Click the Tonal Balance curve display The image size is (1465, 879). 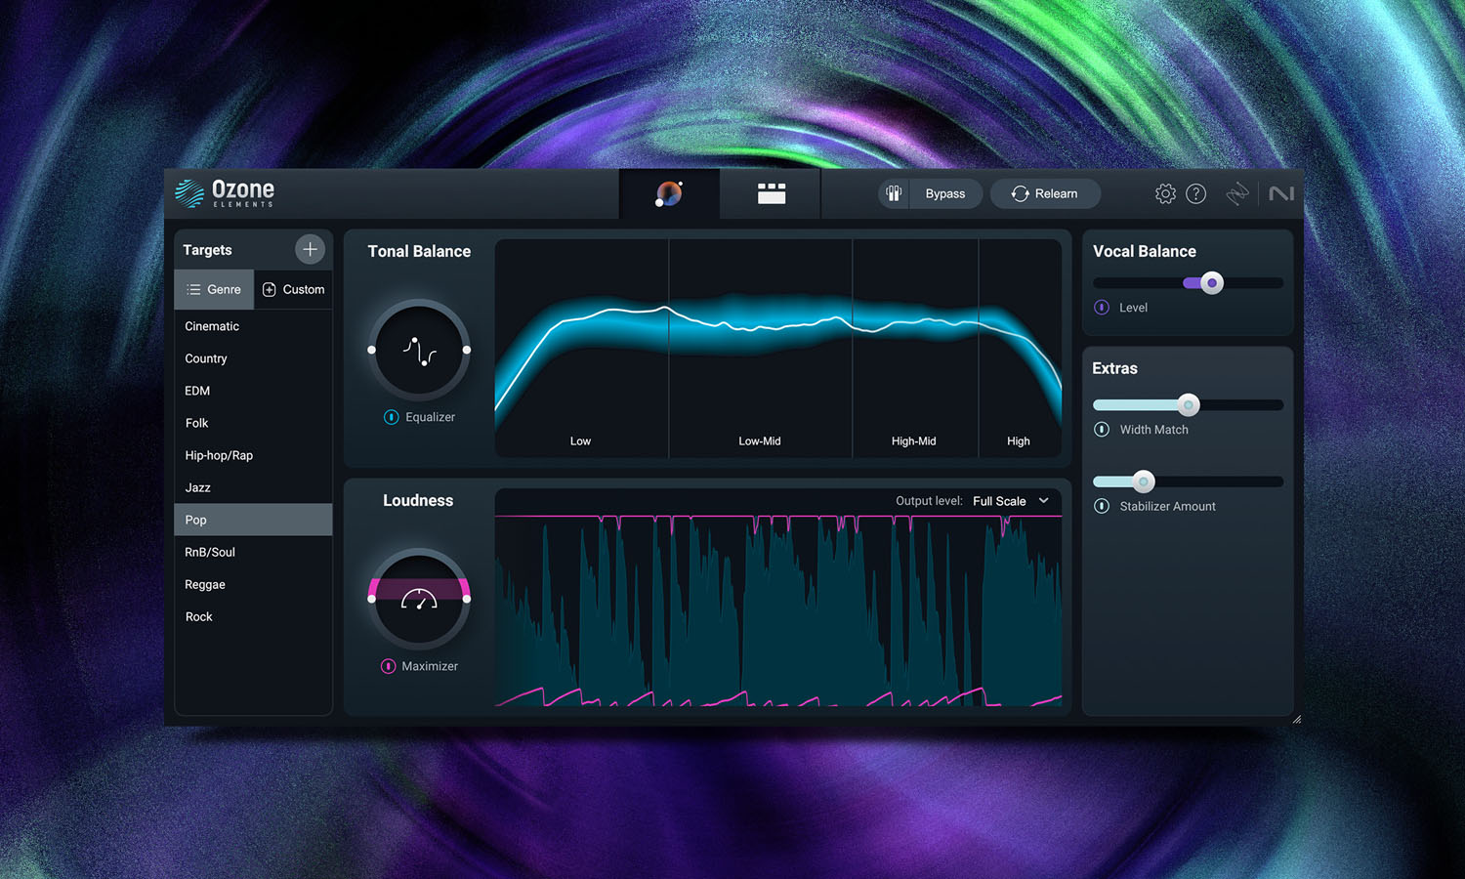click(x=778, y=348)
